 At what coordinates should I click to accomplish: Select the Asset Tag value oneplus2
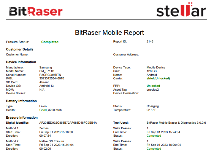[x=153, y=90]
